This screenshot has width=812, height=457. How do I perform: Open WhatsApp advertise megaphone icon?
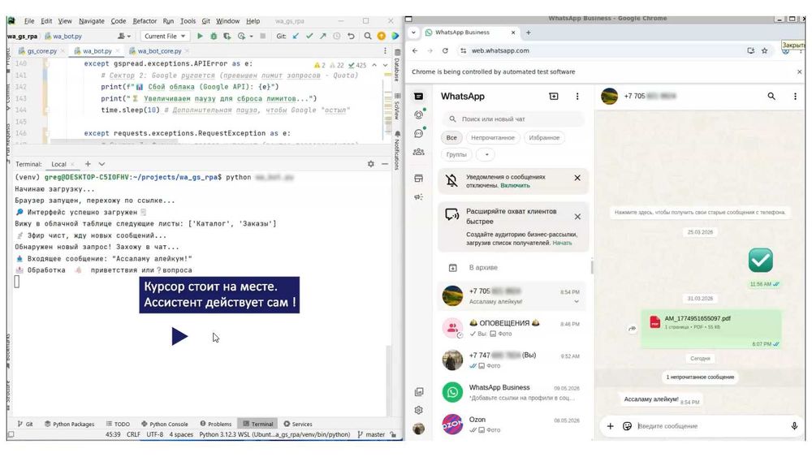tap(418, 197)
